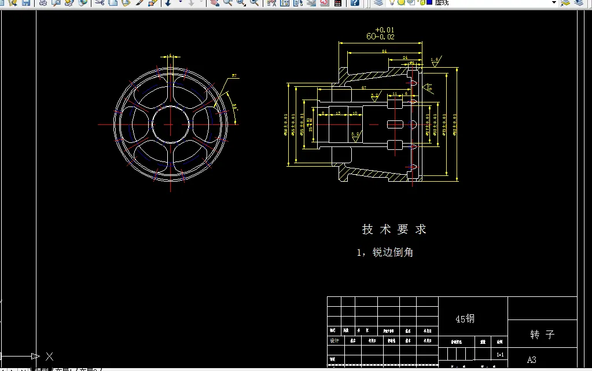This screenshot has width=592, height=371.
Task: Click the Help question mark icon
Action: click(355, 3)
